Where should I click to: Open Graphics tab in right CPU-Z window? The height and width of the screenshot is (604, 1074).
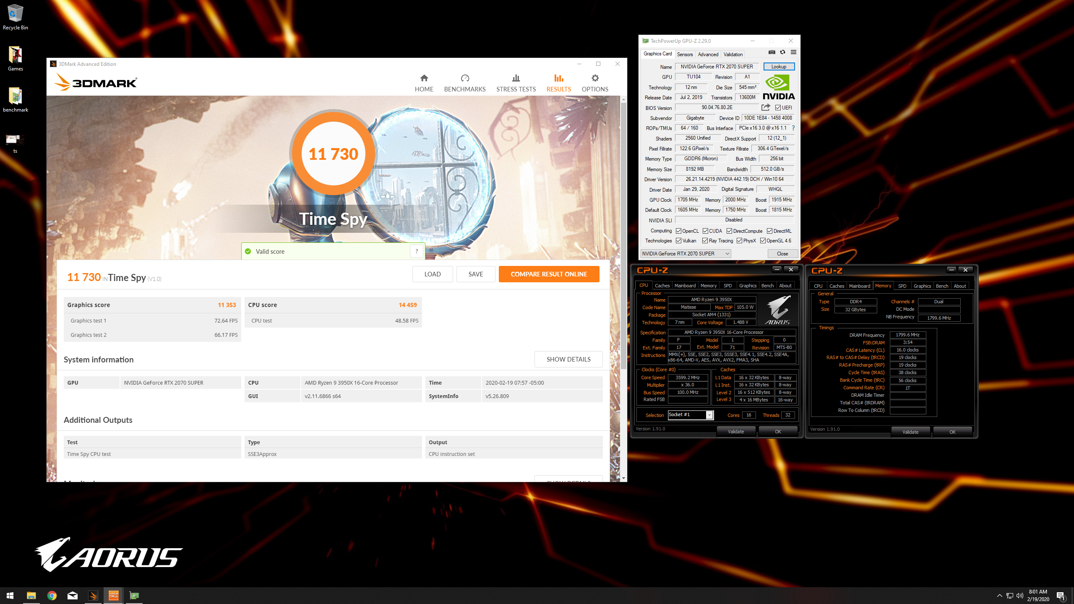click(922, 286)
